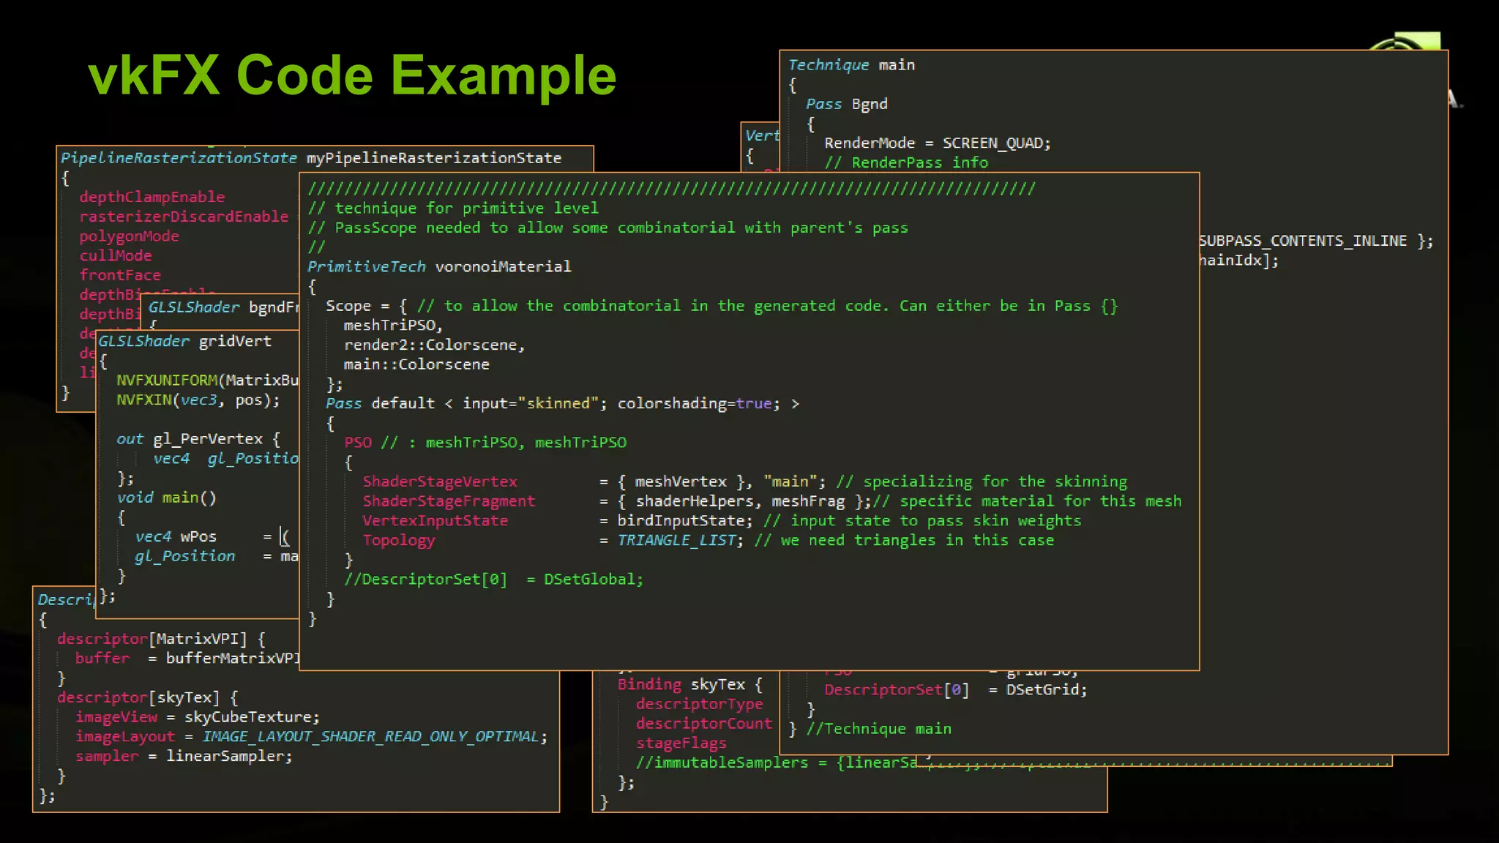
Task: Select '//DescriptorSet[0] = DSetGlobal;' line
Action: click(494, 580)
